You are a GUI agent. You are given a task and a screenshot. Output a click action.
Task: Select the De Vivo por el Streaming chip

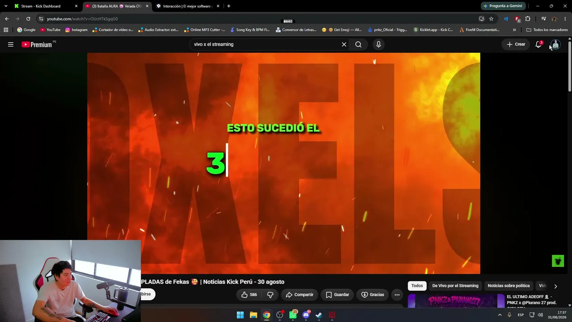[x=455, y=286]
